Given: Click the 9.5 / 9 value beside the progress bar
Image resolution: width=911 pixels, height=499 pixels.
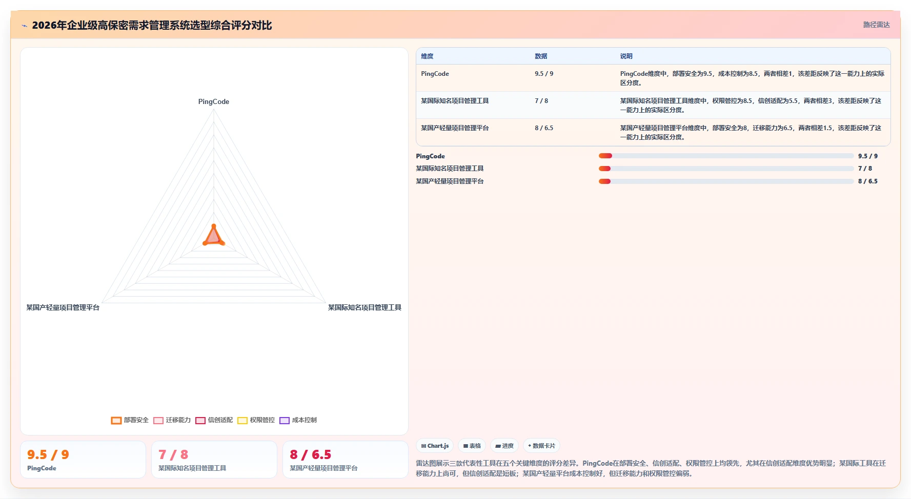Looking at the screenshot, I should [868, 156].
